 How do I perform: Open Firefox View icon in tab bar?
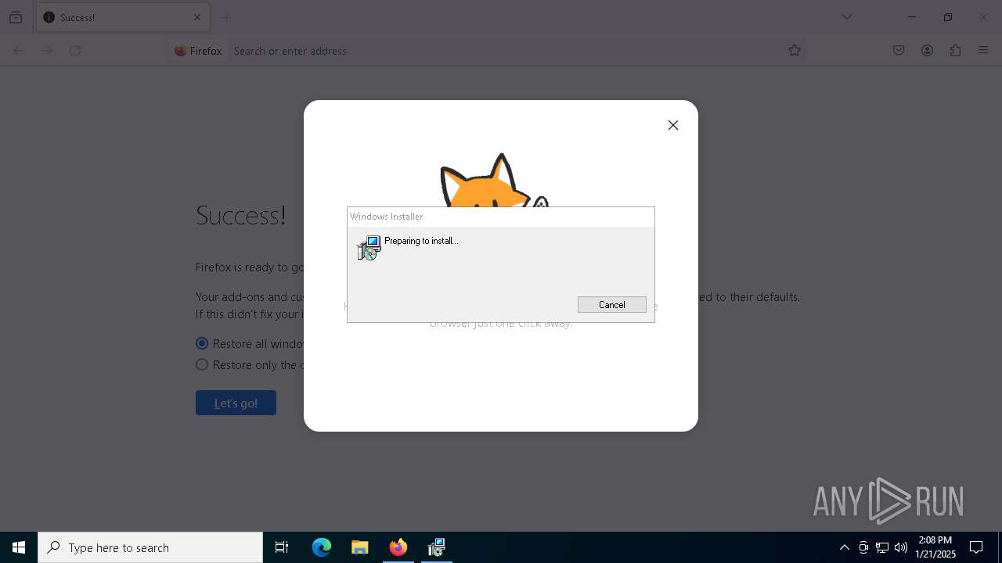click(16, 17)
